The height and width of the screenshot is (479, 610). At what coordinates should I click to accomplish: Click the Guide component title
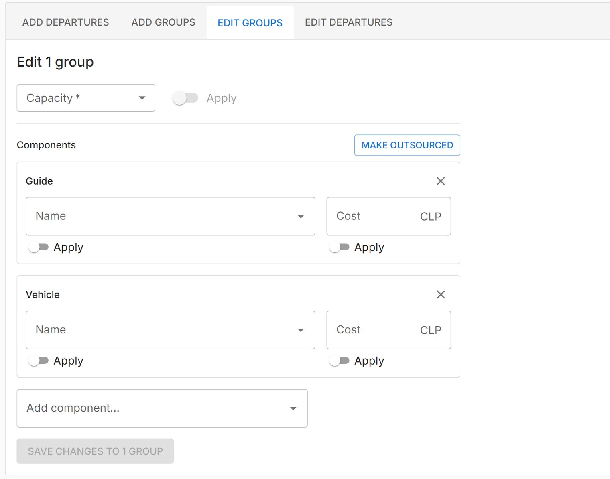click(x=39, y=181)
